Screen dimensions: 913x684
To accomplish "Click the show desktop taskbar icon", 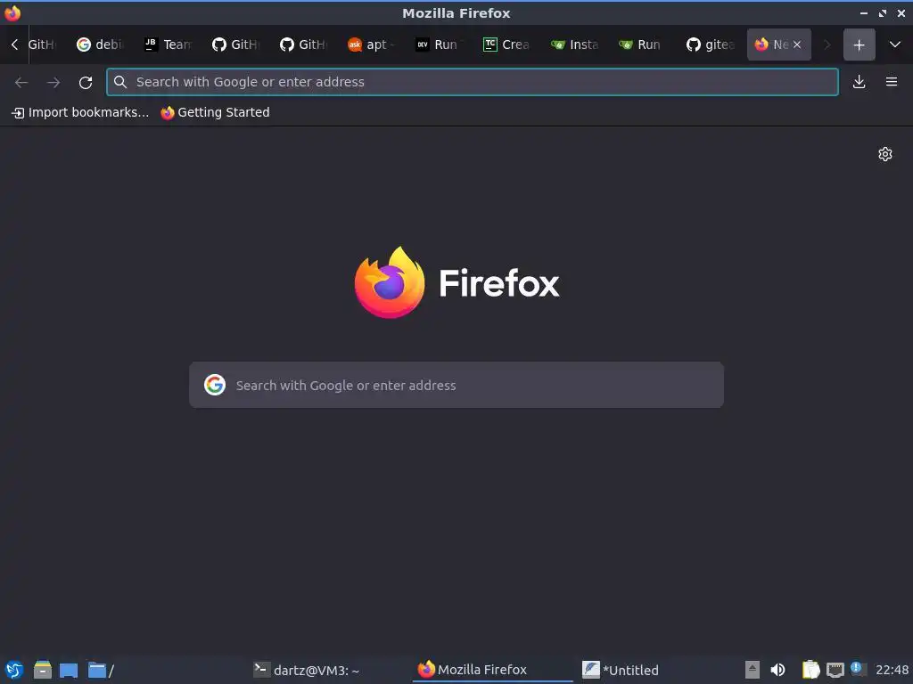I will (69, 671).
